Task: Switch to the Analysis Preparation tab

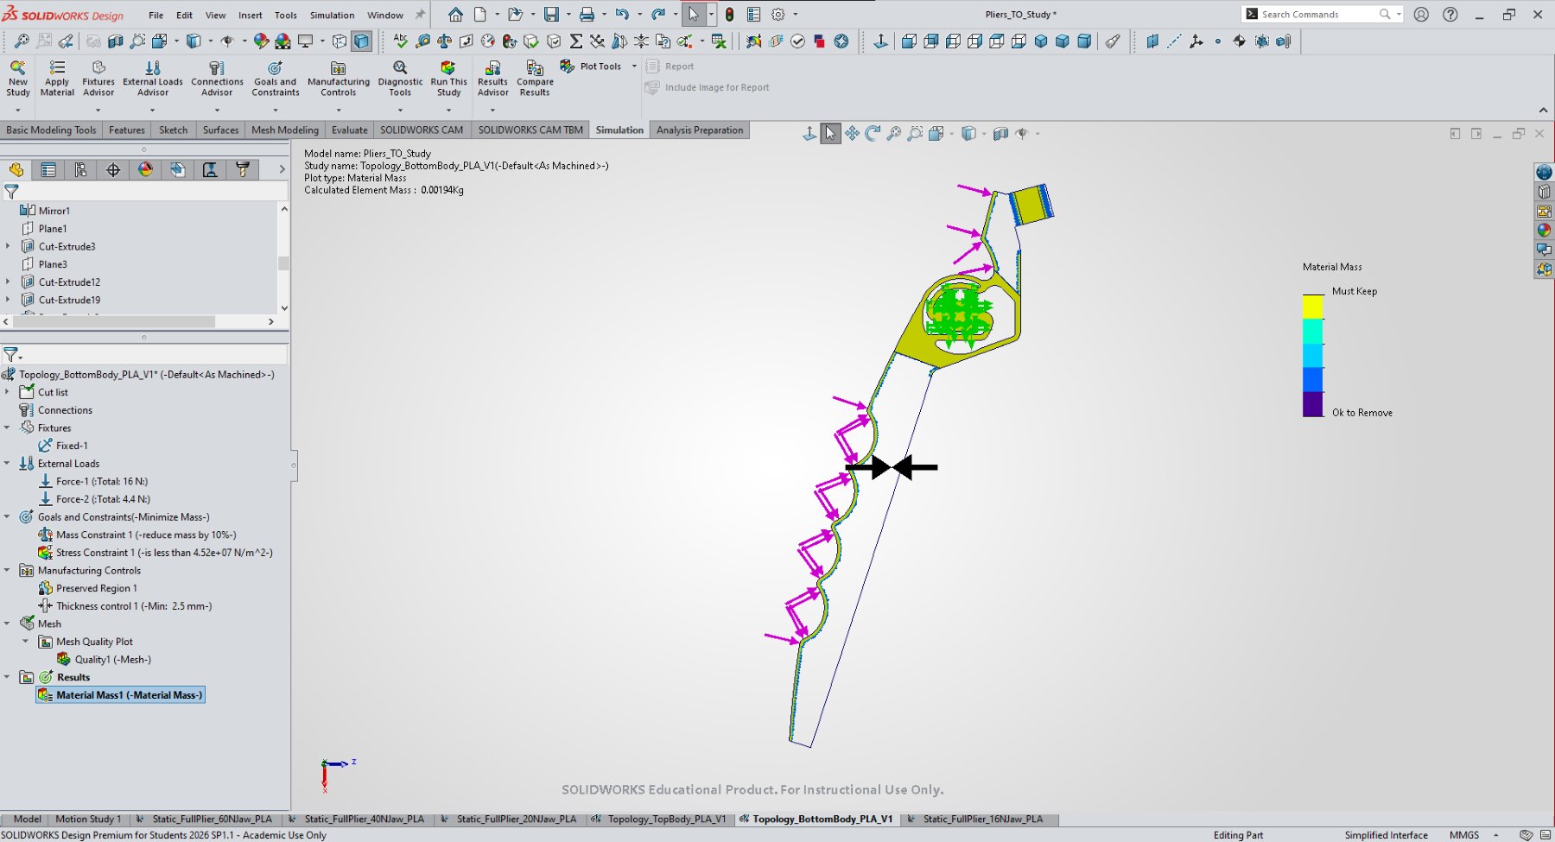Action: [x=700, y=130]
